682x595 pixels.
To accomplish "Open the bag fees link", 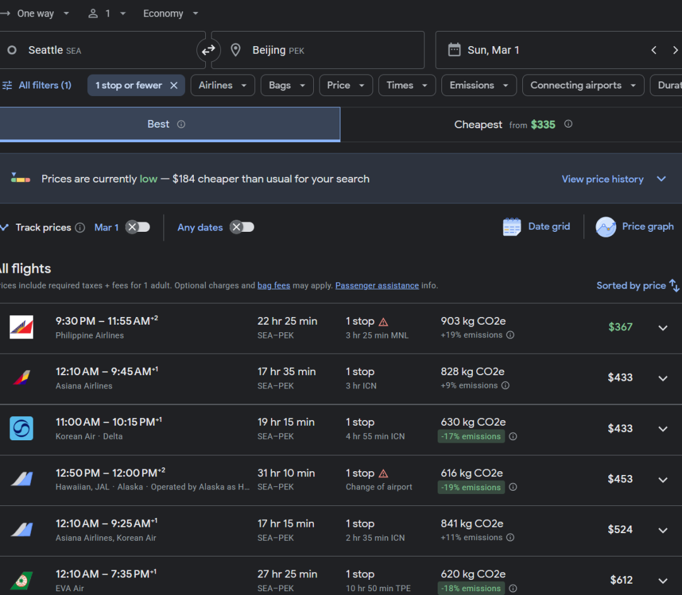I will (x=273, y=285).
